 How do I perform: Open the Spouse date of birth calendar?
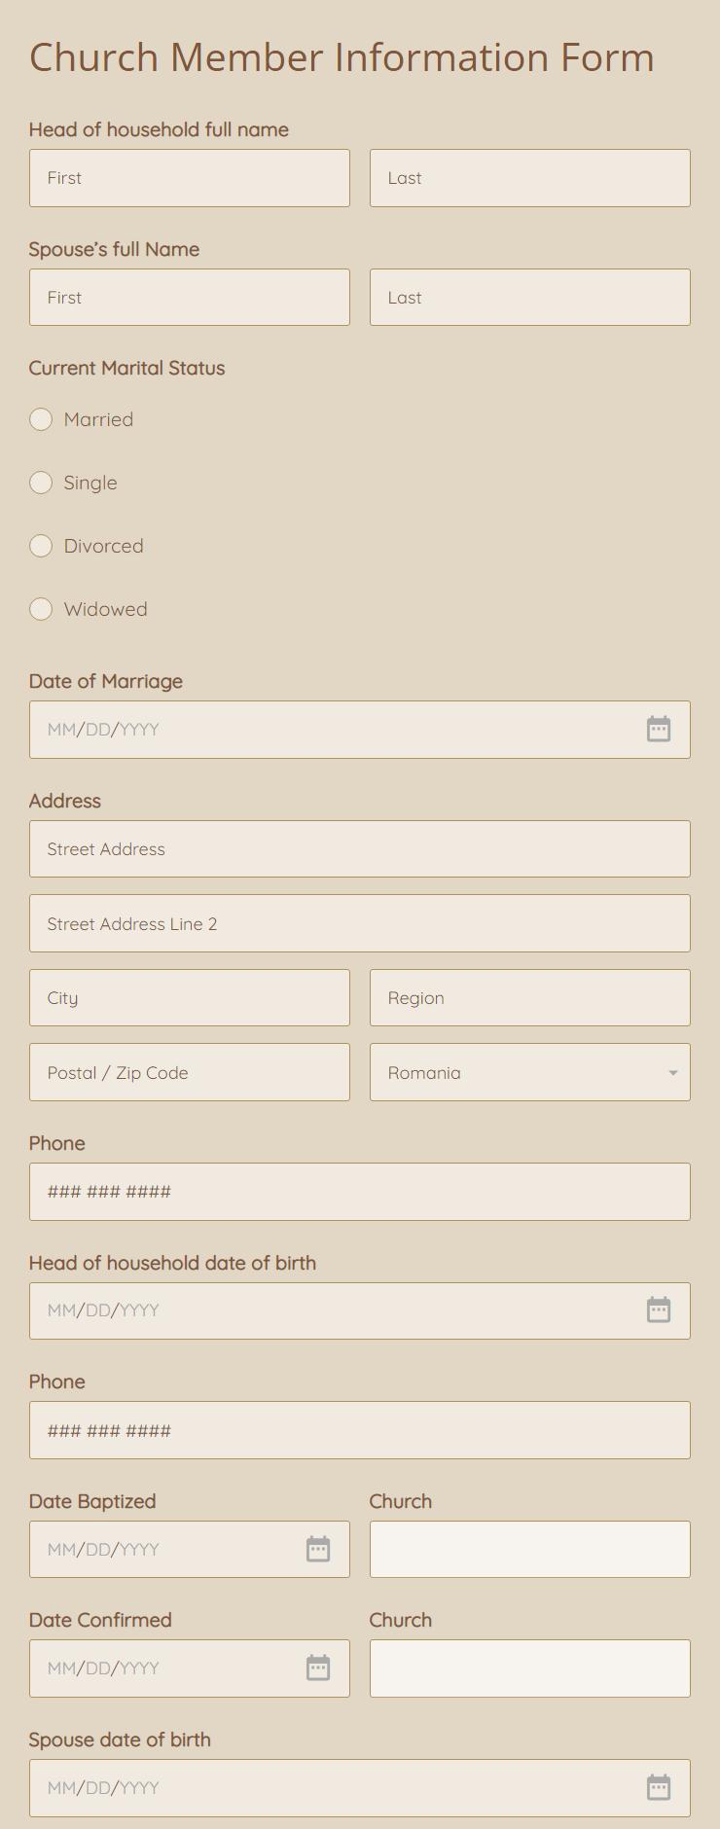point(659,1787)
